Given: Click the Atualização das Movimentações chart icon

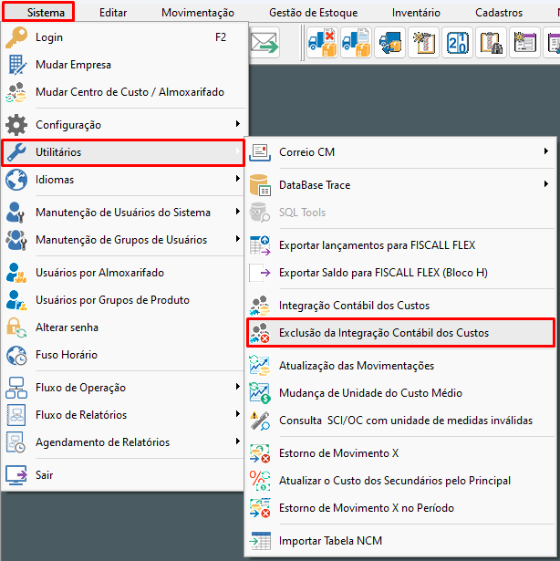Looking at the screenshot, I should click(260, 366).
